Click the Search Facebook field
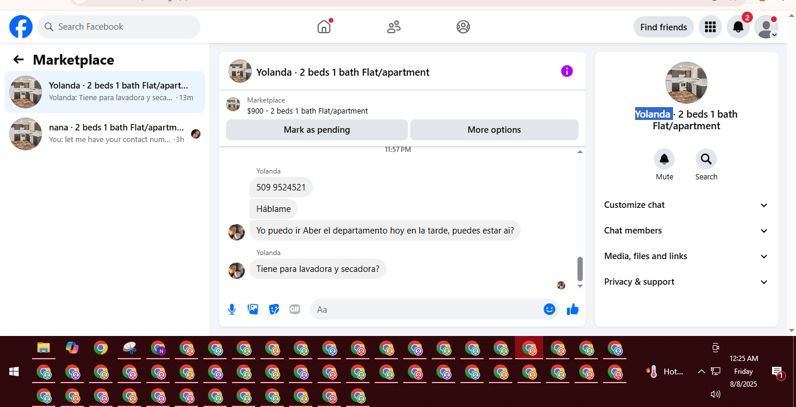Image resolution: width=796 pixels, height=407 pixels. point(119,27)
